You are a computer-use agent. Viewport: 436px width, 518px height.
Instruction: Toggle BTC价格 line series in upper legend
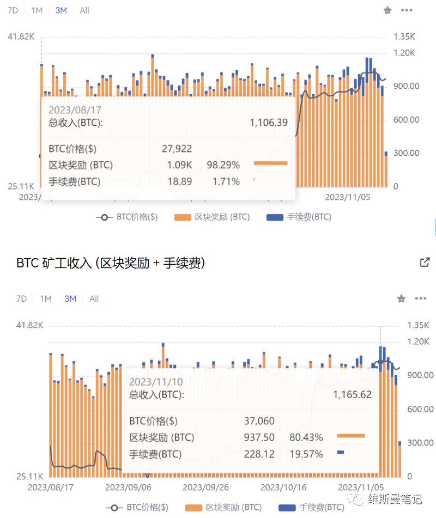(127, 217)
